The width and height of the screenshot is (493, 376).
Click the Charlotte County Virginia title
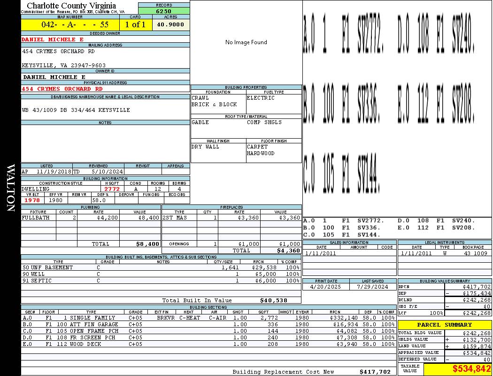71,6
